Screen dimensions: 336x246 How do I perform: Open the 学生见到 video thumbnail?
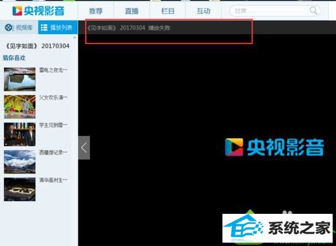coord(19,134)
